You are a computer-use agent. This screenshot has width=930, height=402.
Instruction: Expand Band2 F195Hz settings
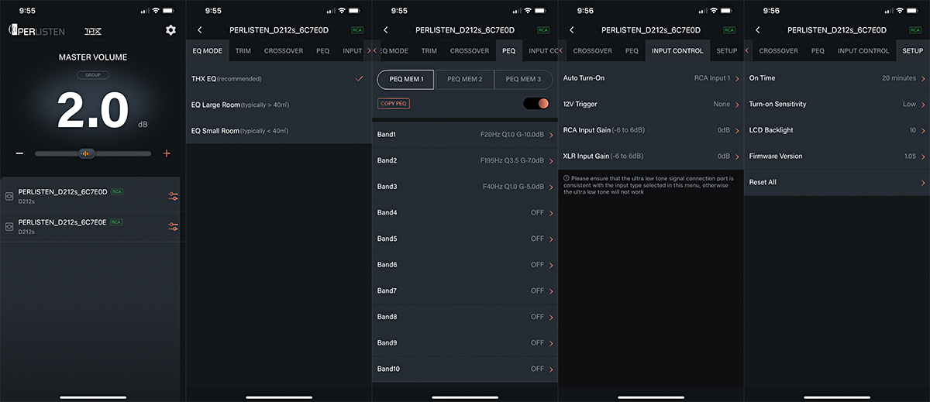[x=464, y=160]
